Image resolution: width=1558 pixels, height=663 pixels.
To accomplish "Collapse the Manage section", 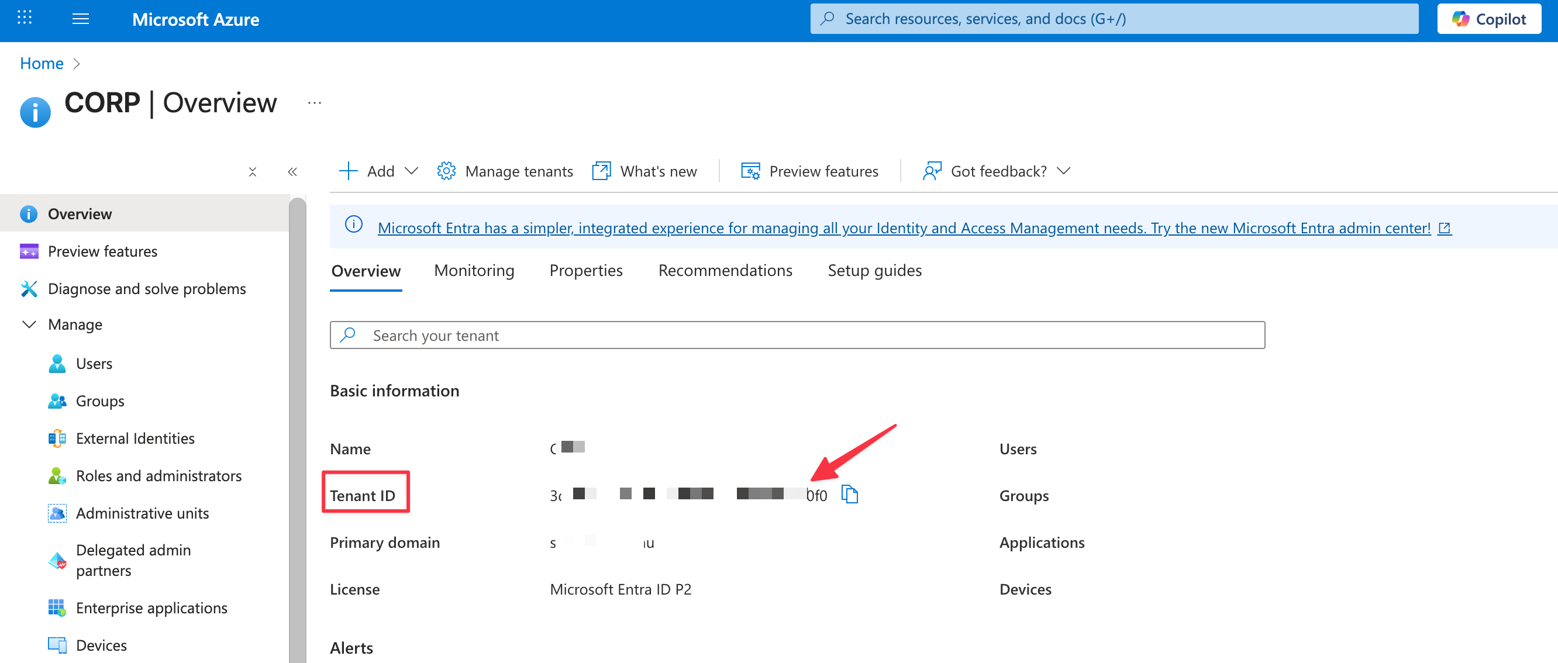I will point(29,324).
